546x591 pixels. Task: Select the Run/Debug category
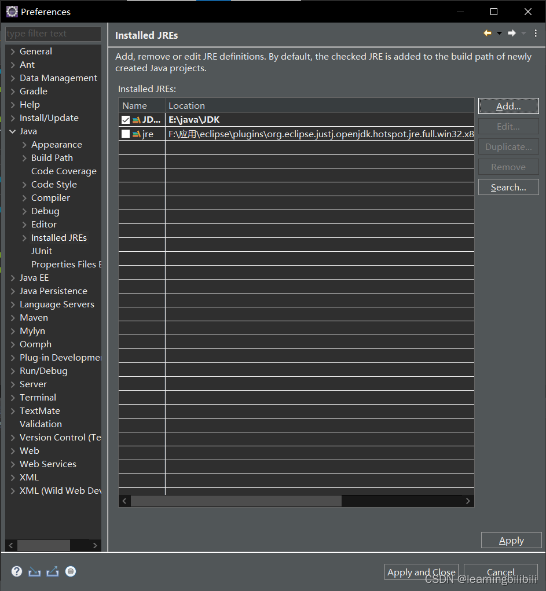tap(43, 371)
